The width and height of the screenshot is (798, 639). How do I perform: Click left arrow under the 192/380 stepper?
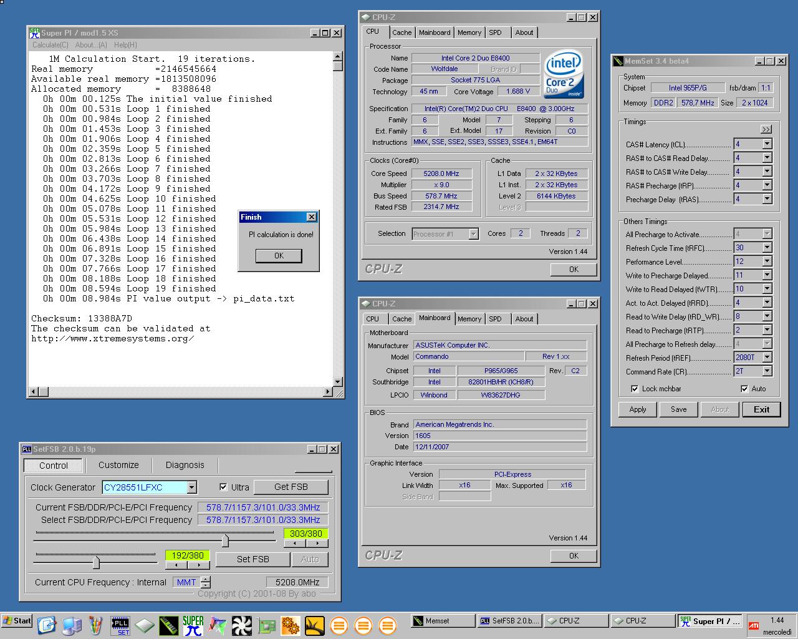[x=176, y=565]
